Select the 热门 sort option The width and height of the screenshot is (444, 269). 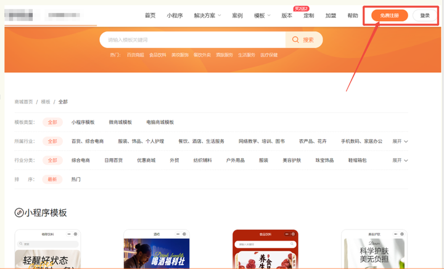click(x=76, y=180)
